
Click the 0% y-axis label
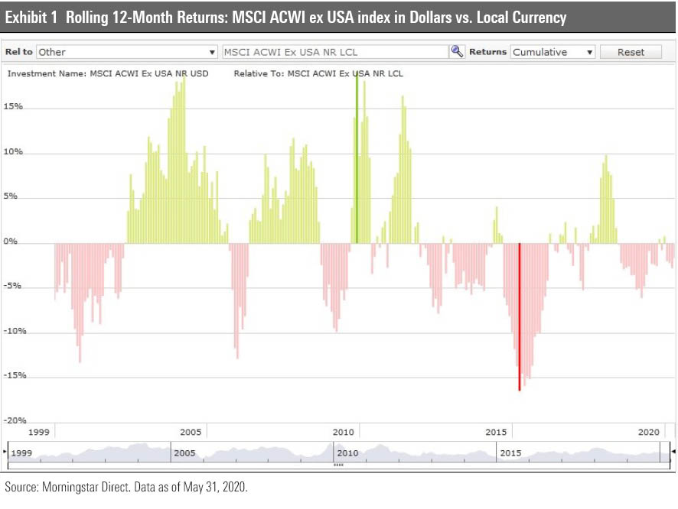(11, 242)
